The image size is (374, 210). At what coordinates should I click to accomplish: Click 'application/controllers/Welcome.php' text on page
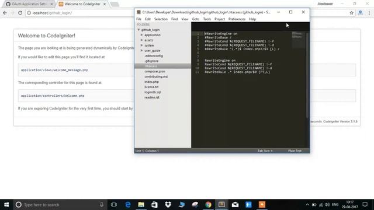tap(53, 96)
